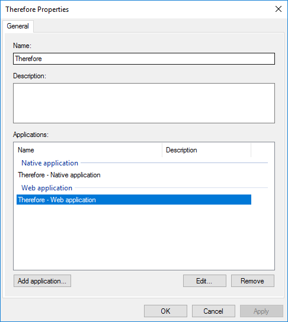Select the General tab
The image size is (288, 322).
pyautogui.click(x=18, y=26)
